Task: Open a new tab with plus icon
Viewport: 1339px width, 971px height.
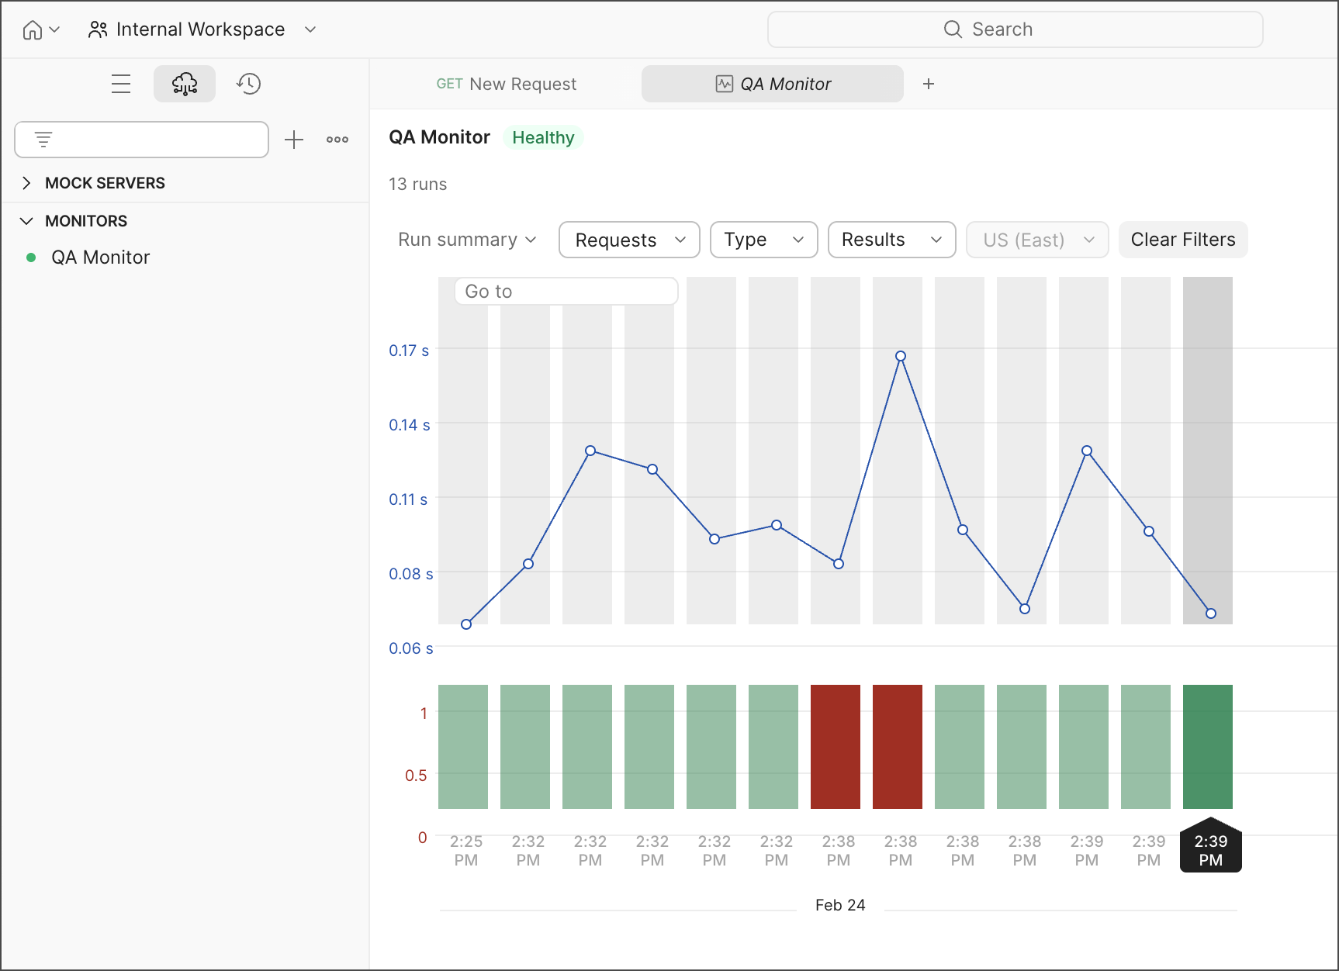Action: (x=929, y=84)
